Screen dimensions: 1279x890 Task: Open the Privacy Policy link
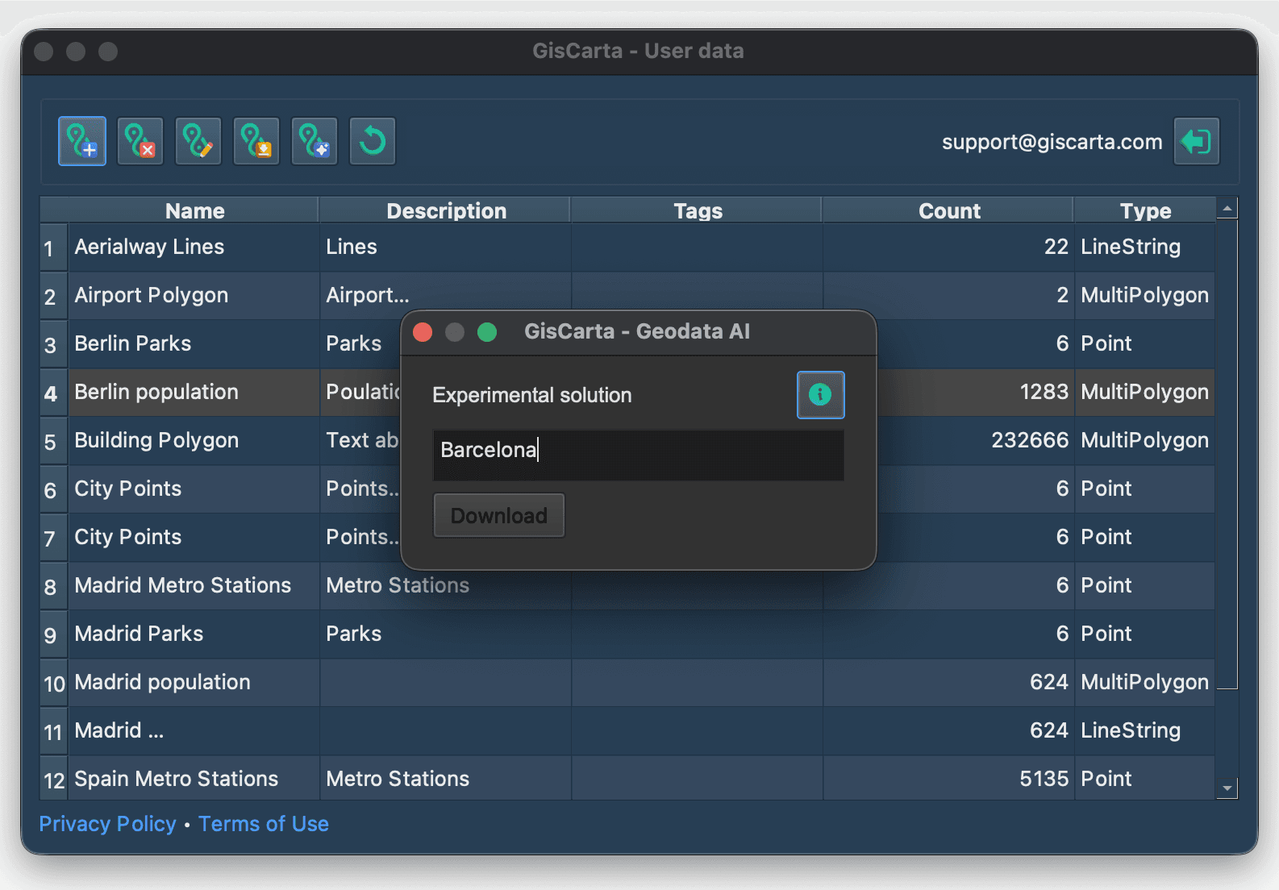click(107, 824)
